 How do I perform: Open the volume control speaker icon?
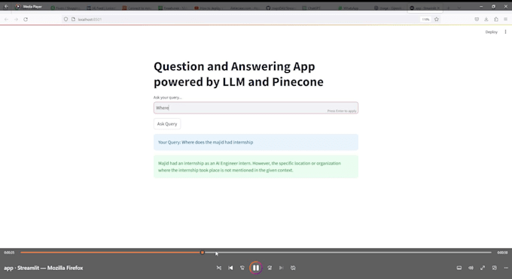click(x=471, y=268)
